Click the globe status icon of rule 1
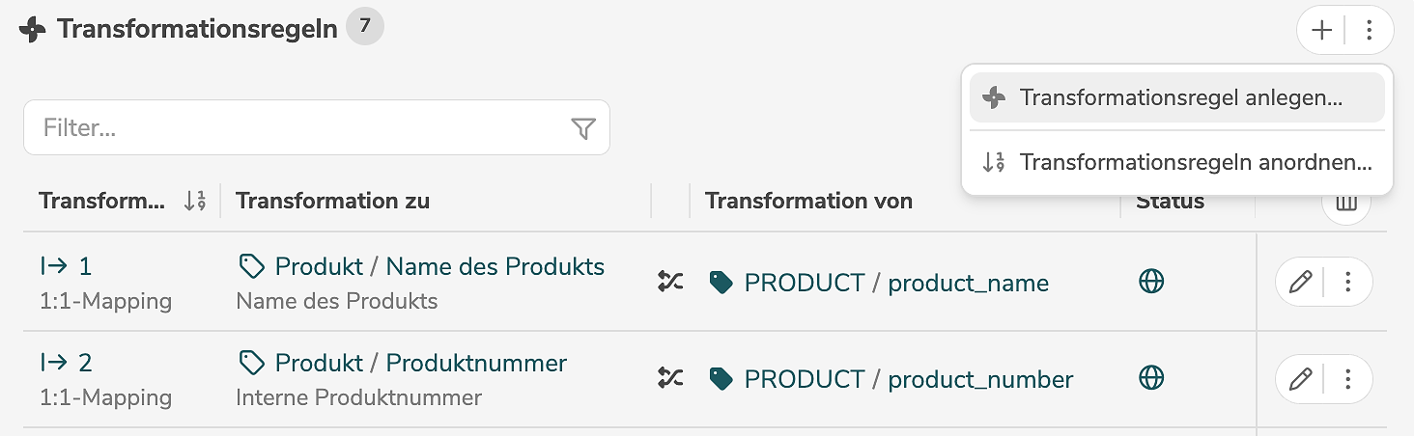Screen dimensions: 1414x436 coord(1151,281)
